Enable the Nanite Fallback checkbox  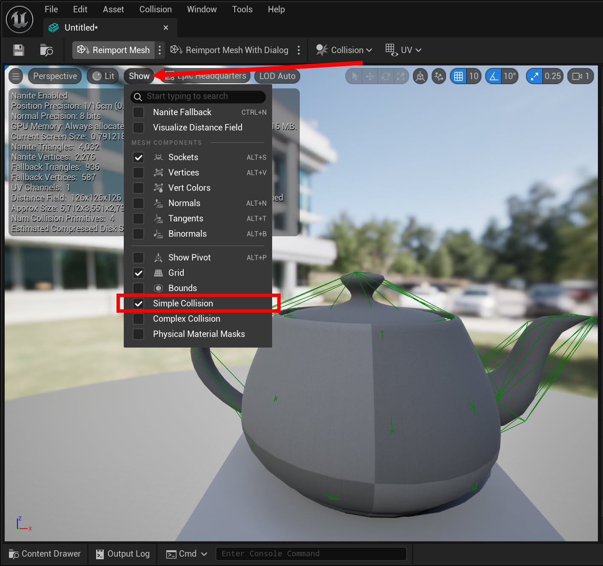(138, 112)
